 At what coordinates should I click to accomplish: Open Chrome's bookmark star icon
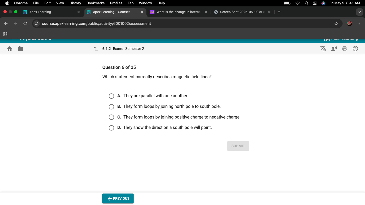(x=336, y=23)
